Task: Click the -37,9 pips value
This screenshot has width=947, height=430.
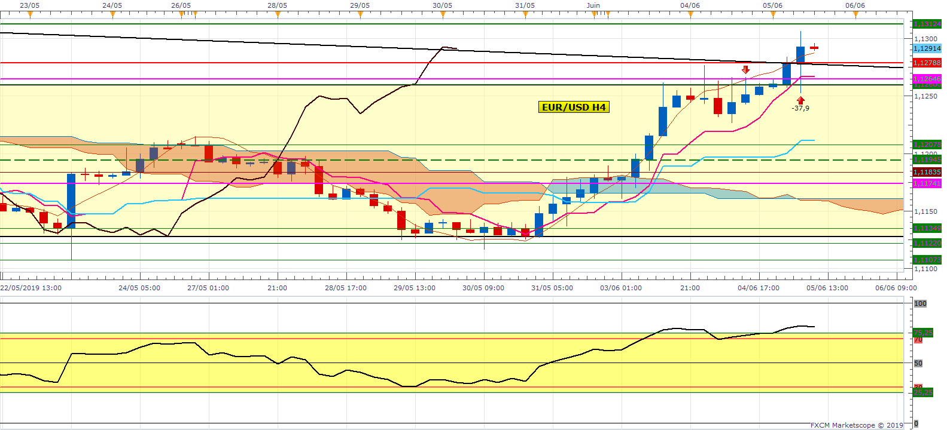Action: pos(800,108)
